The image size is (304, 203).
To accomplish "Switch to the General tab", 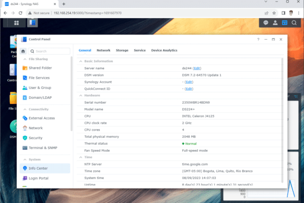I will tap(85, 50).
